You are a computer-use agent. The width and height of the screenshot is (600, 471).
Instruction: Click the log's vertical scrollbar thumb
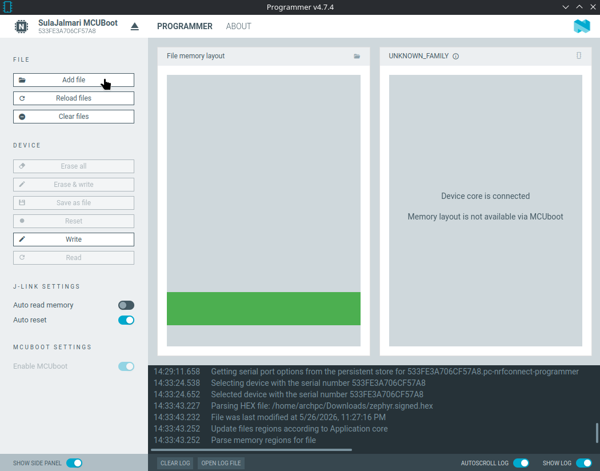tap(597, 433)
